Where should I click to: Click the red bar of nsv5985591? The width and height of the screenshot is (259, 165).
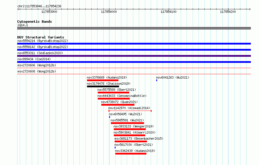coord(127,123)
